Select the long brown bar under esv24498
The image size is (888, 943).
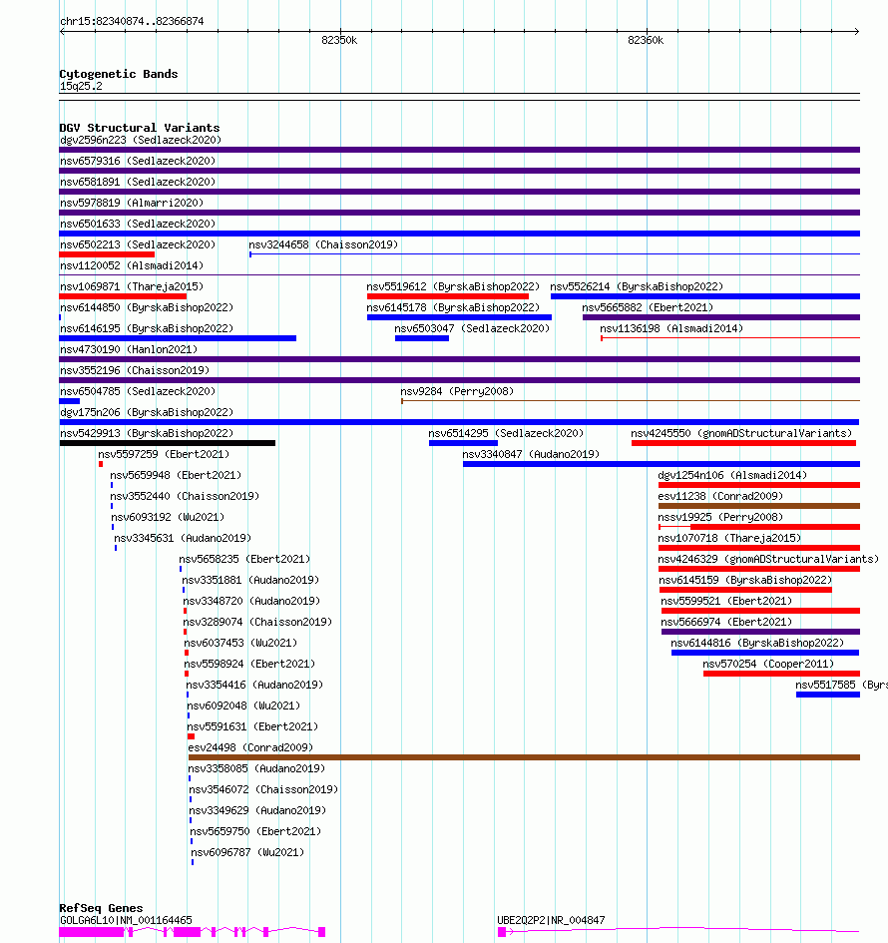click(524, 757)
